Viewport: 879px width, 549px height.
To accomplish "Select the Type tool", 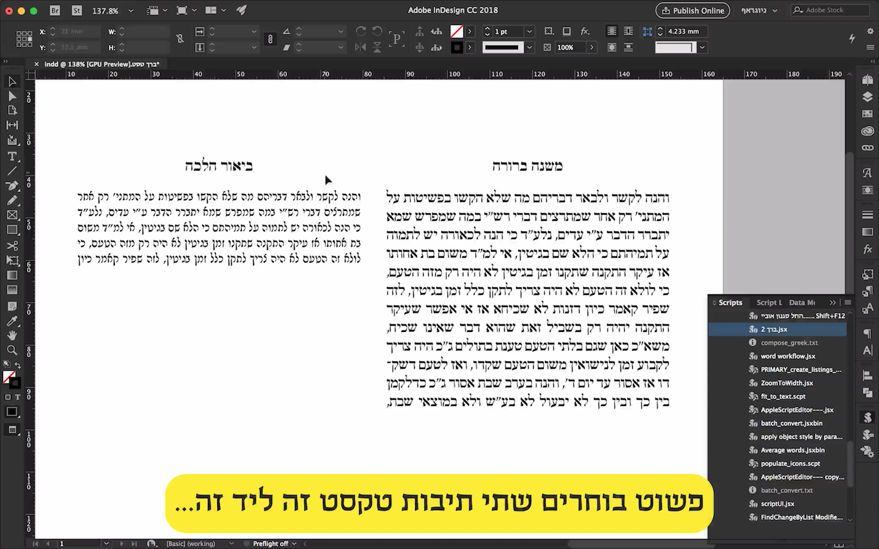I will [x=11, y=156].
